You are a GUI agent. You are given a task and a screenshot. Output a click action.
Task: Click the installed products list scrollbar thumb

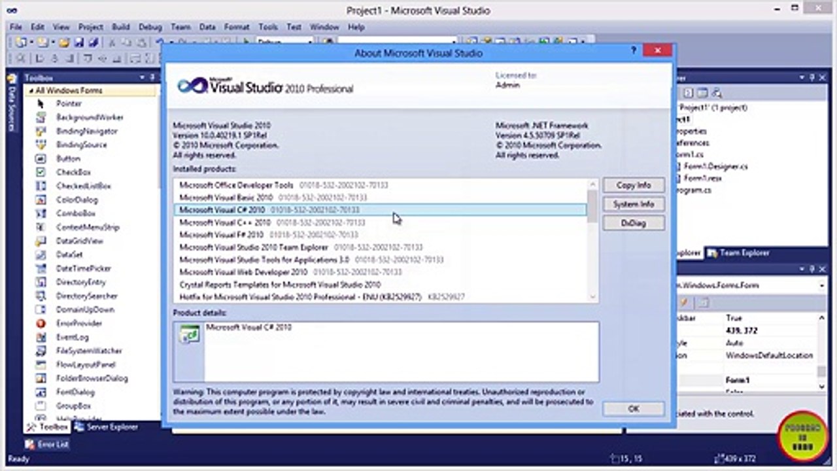click(592, 206)
